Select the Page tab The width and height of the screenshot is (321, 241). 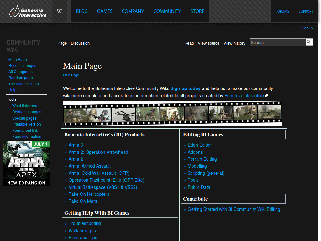point(62,43)
